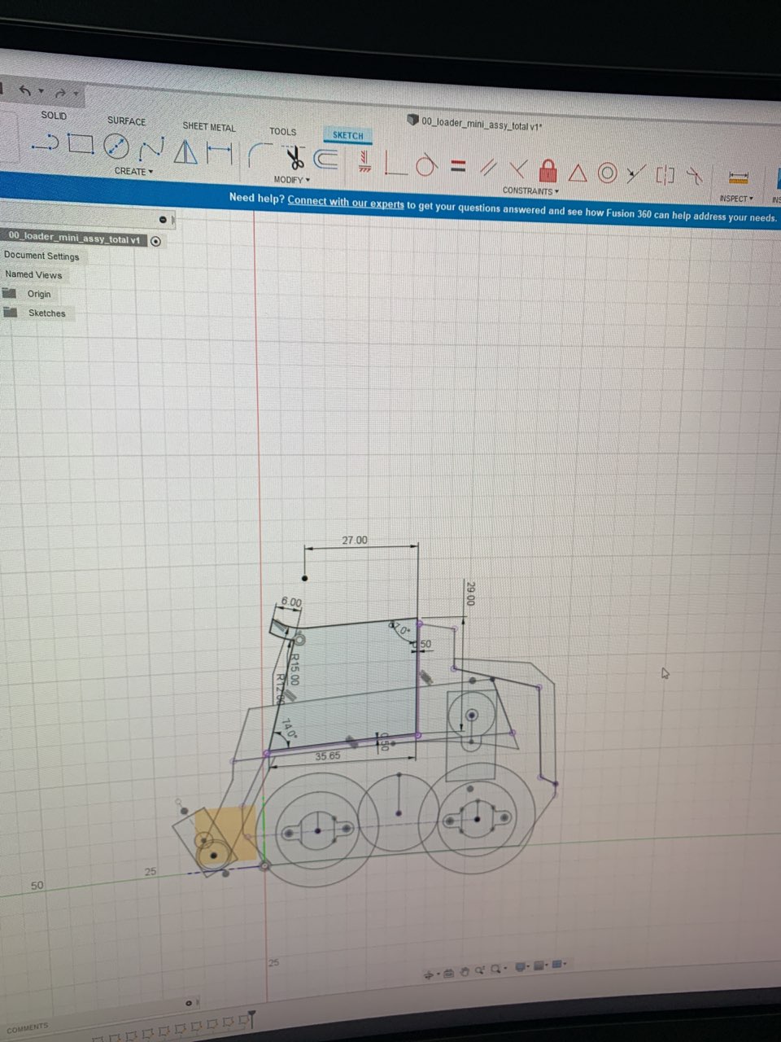Apply the Concentric constraint
The image size is (781, 1042).
(x=607, y=173)
